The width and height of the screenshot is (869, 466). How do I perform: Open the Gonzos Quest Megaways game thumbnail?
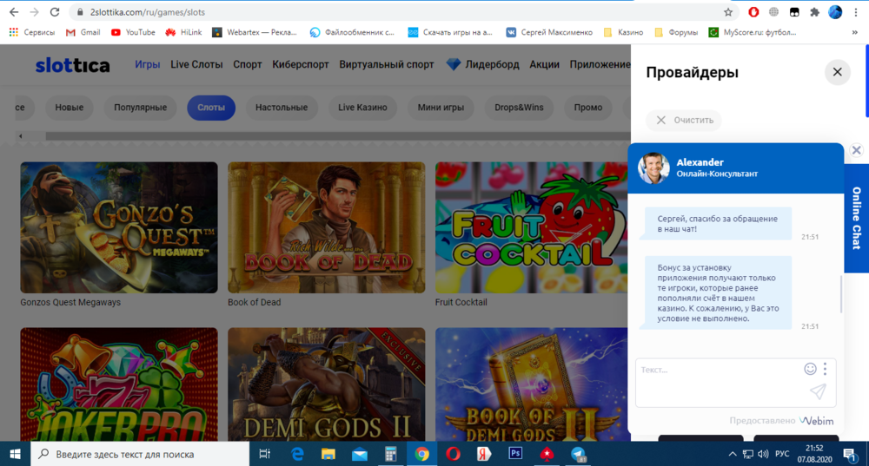119,227
